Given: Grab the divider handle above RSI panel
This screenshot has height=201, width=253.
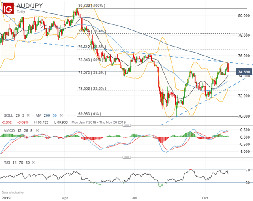Looking at the screenshot, I should click(126, 157).
